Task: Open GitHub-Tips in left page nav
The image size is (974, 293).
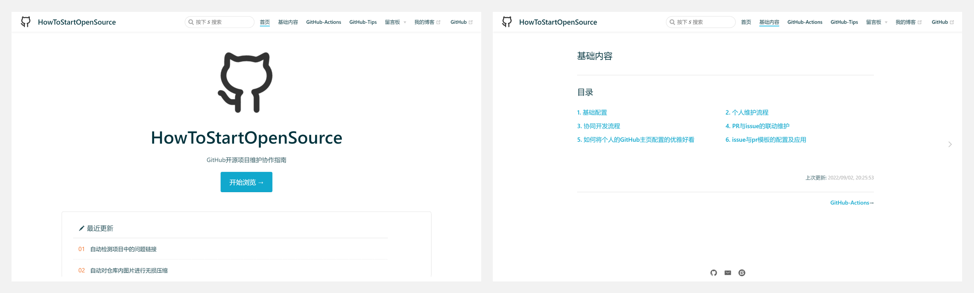Action: [x=363, y=22]
